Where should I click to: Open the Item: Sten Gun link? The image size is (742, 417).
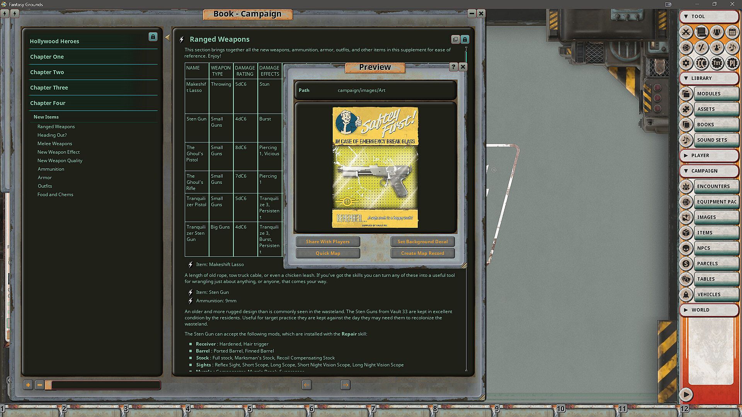[x=212, y=292]
